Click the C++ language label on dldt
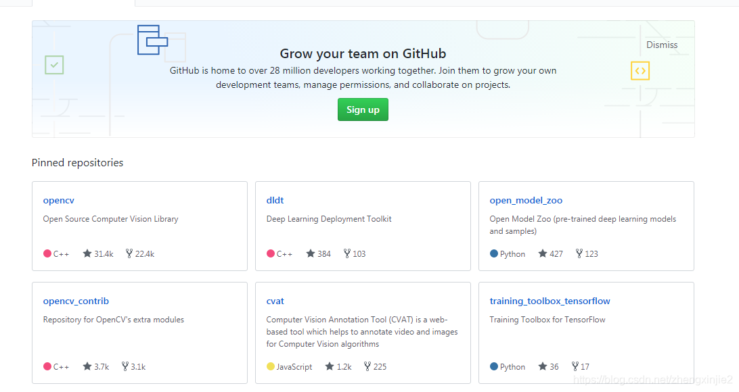 click(284, 254)
